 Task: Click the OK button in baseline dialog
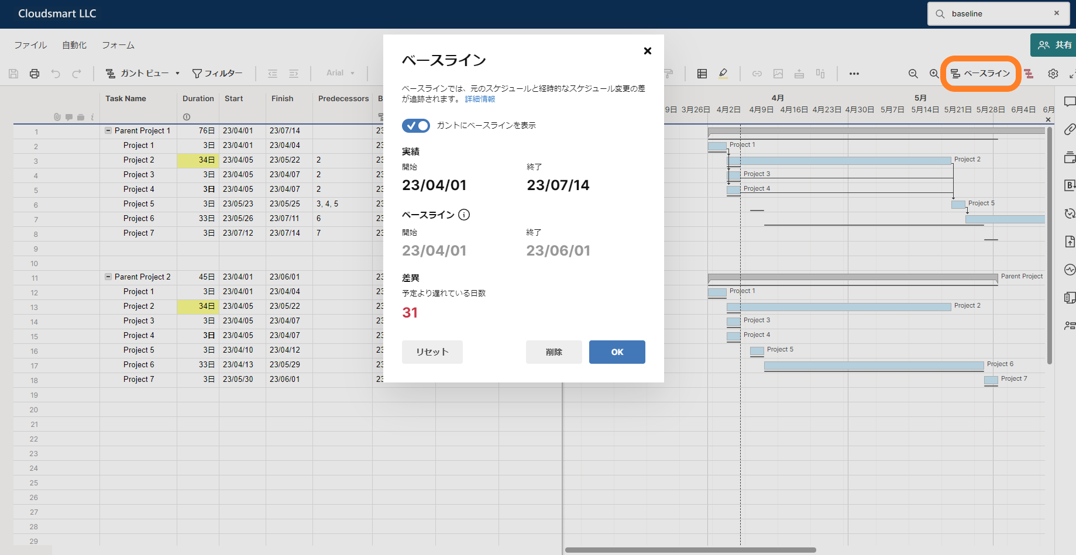coord(617,351)
